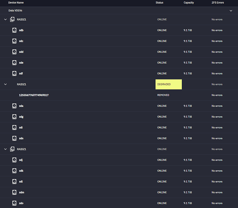Select the sdf disk icon
The image size is (238, 208).
coord(14,74)
